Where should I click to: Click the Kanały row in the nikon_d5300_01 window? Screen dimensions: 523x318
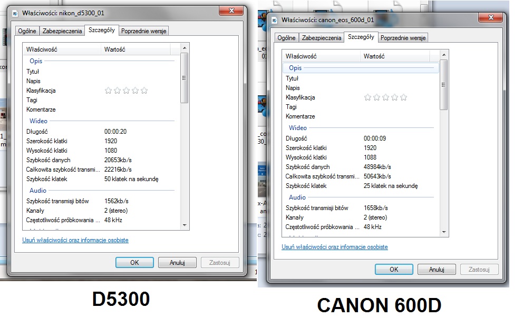point(101,211)
